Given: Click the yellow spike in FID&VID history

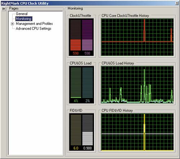Looking at the screenshot, I should point(144,132).
